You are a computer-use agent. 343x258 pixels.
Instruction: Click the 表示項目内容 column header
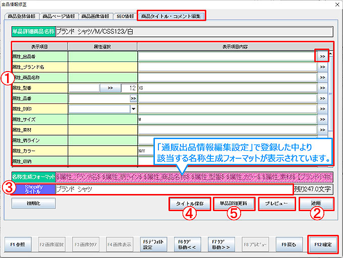(x=235, y=46)
